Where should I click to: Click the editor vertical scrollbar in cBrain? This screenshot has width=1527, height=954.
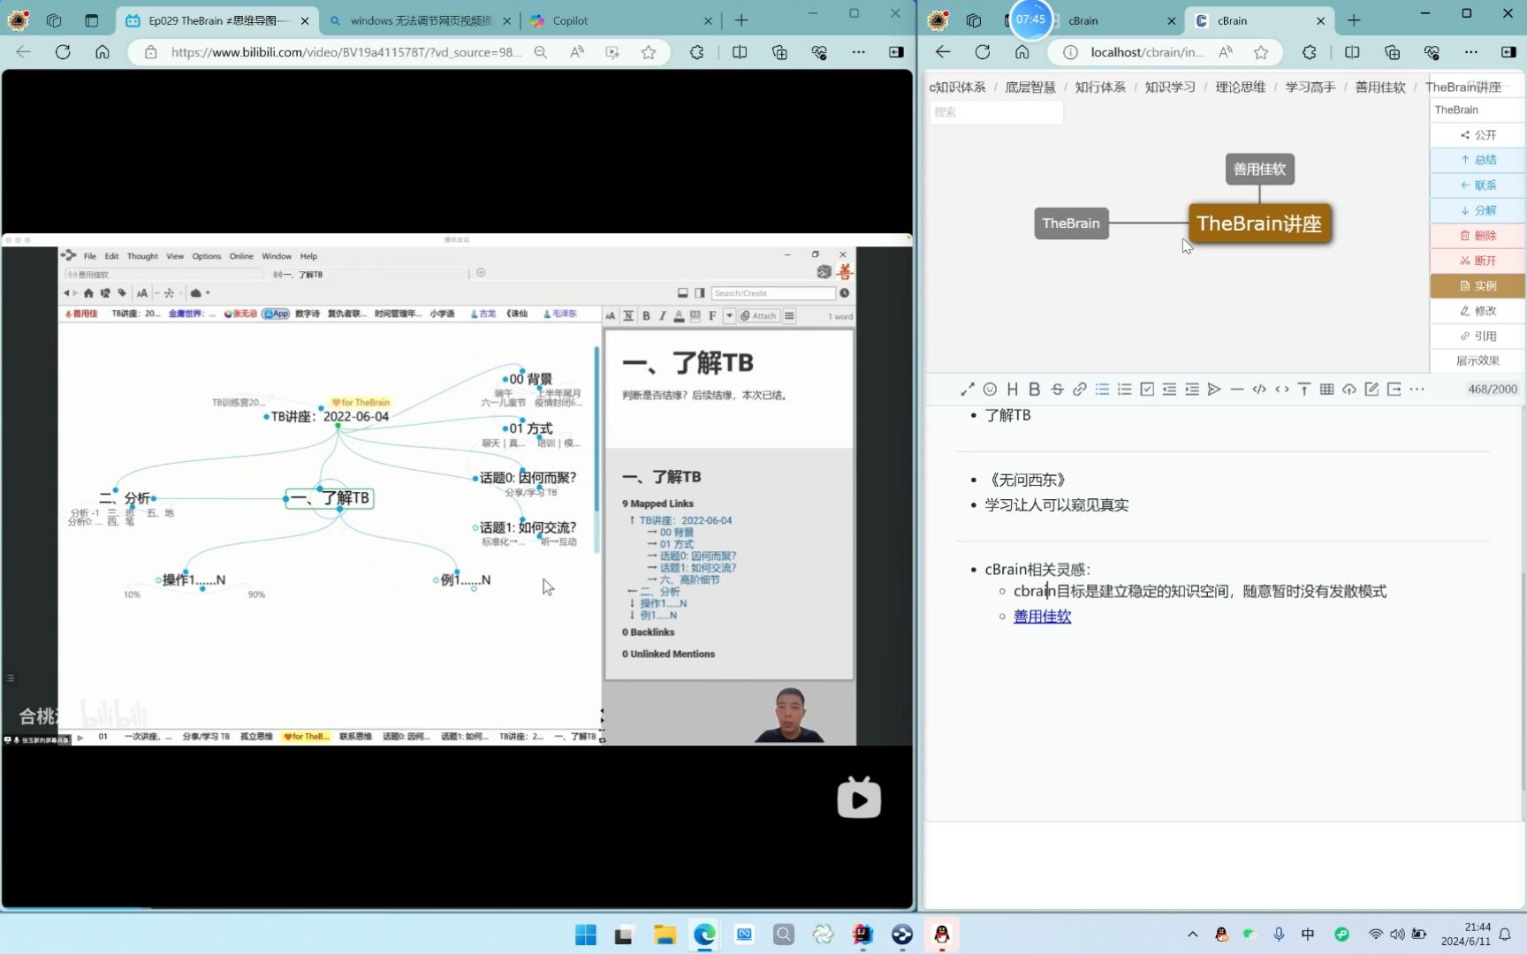[x=1522, y=680]
